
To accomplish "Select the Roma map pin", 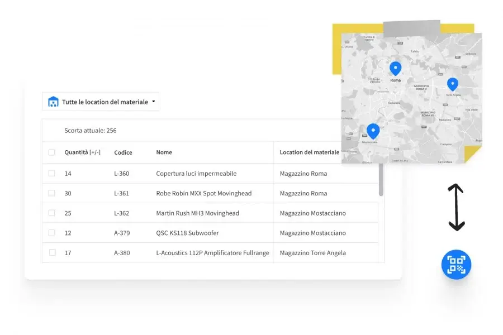I will pyautogui.click(x=395, y=69).
